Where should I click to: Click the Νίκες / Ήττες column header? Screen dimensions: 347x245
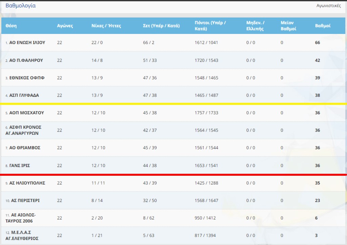pos(106,26)
